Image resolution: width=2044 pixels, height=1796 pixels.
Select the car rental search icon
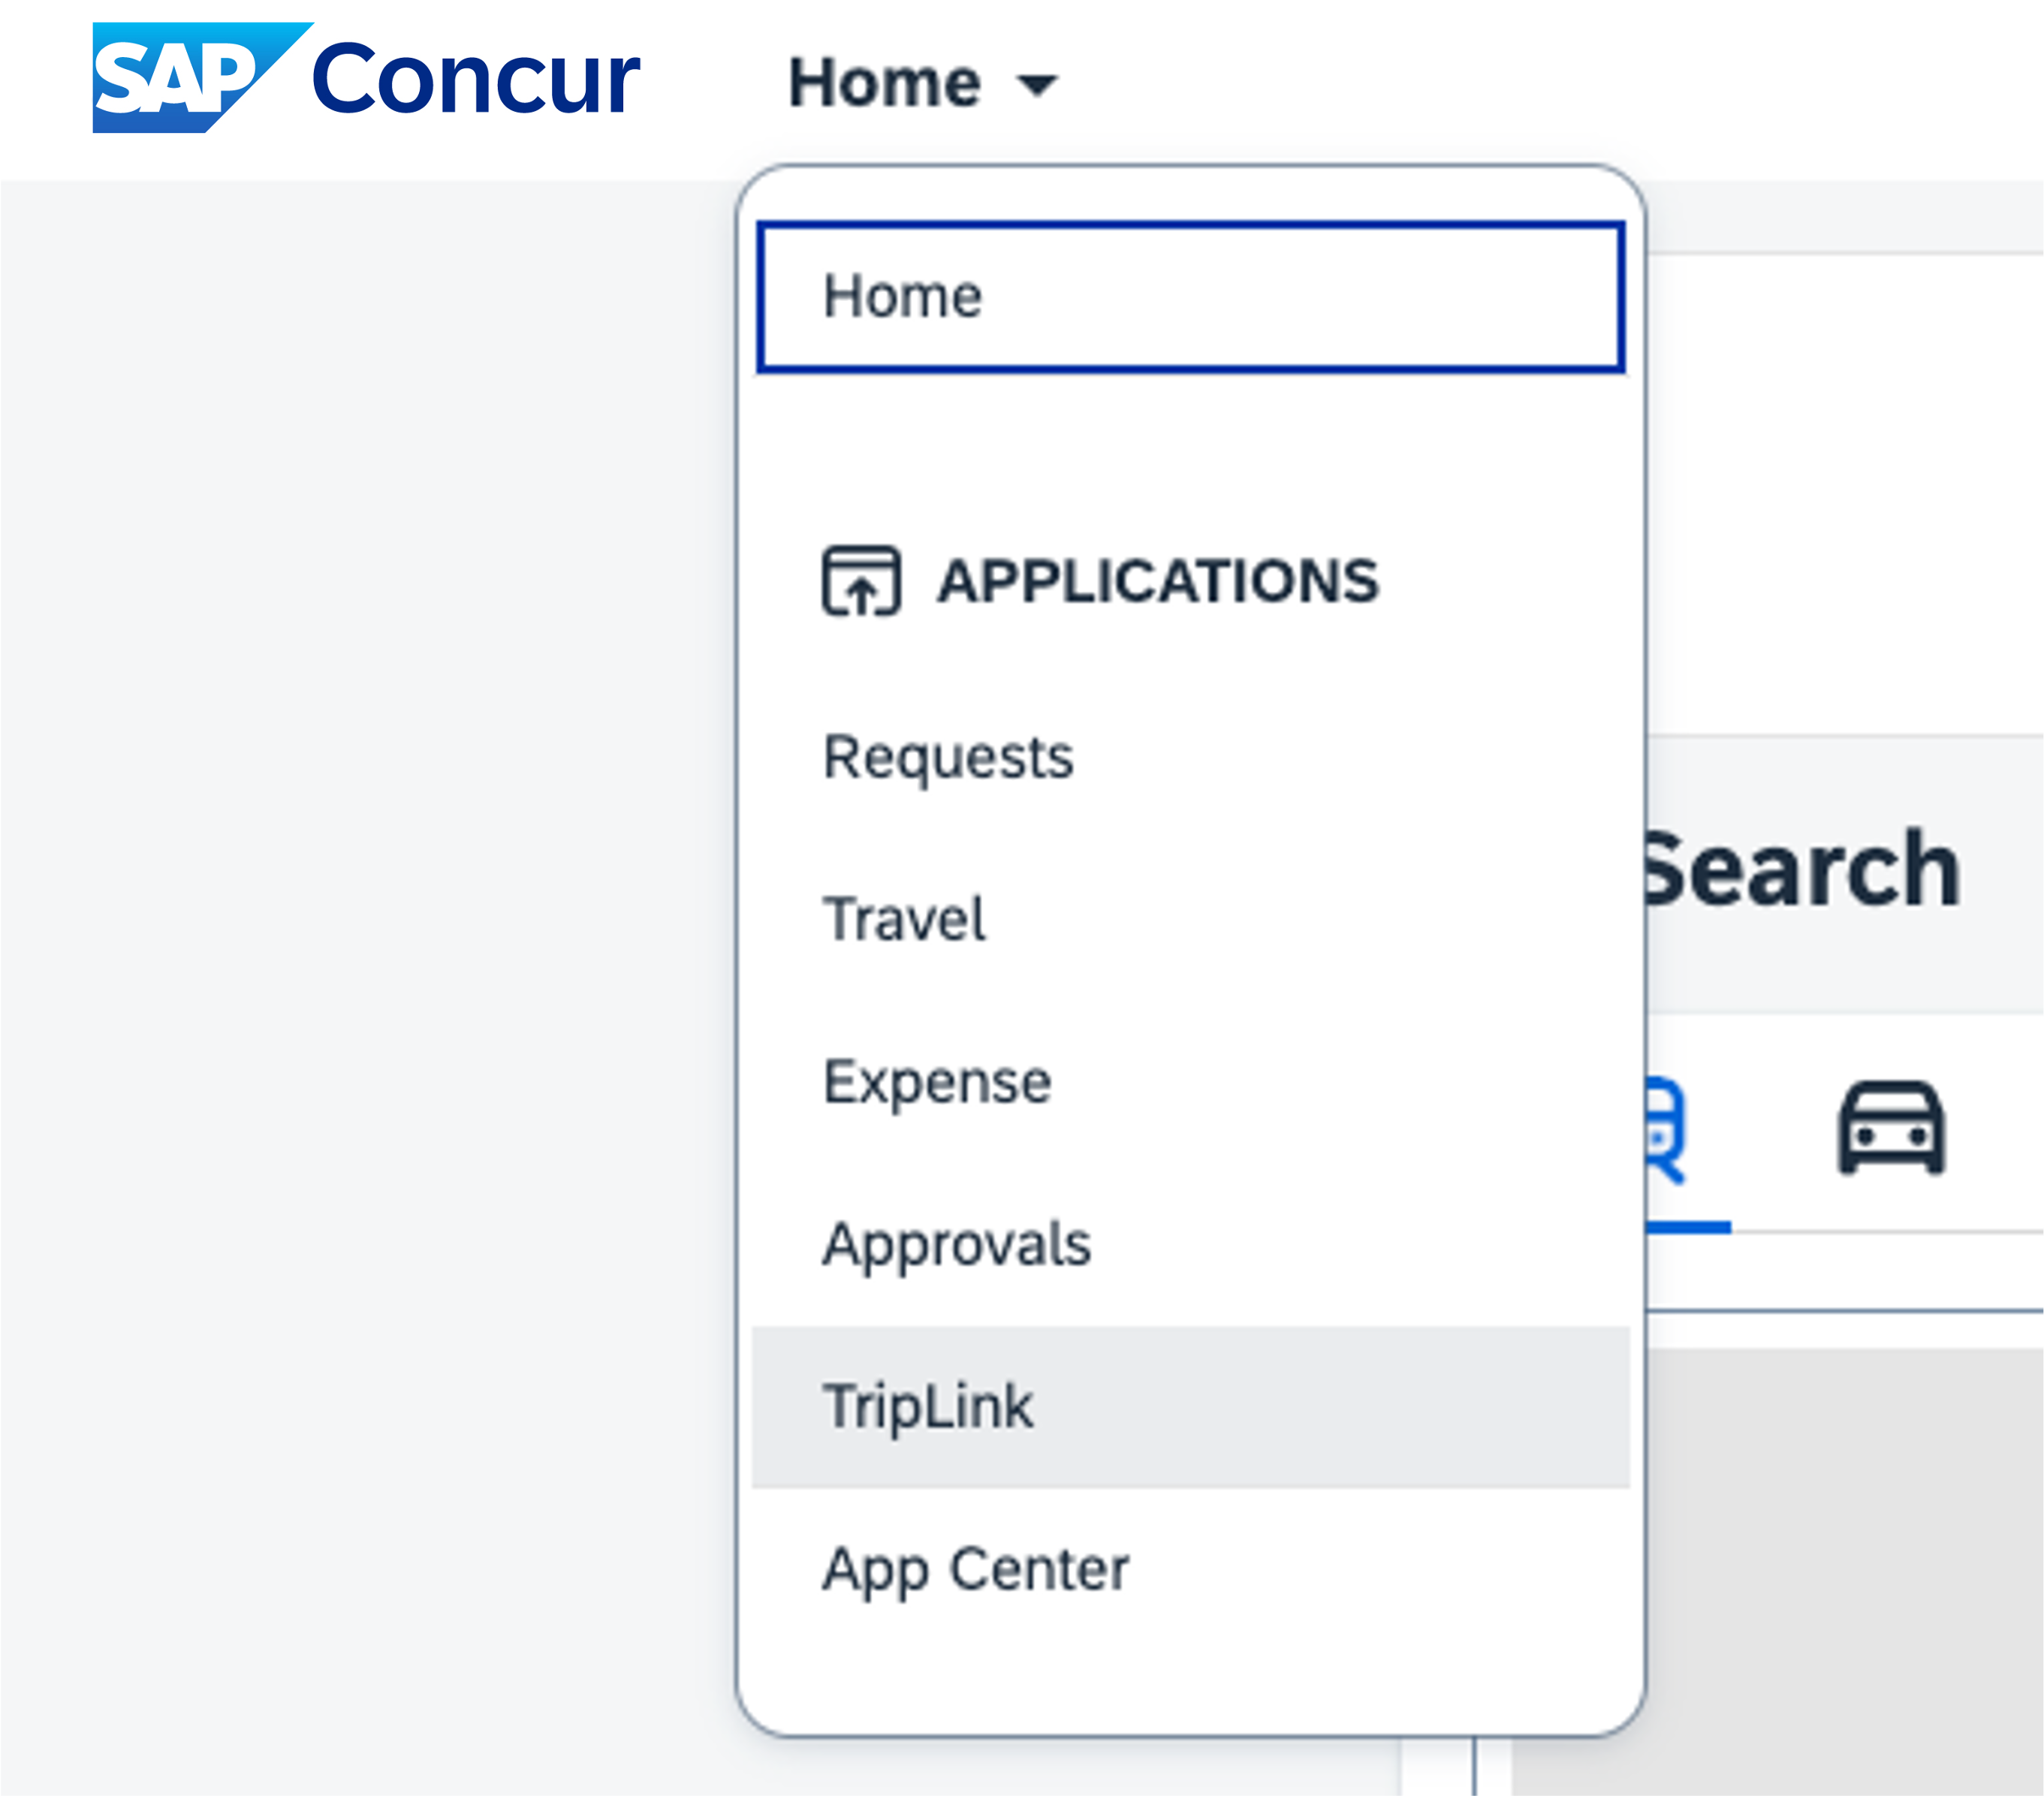1890,1127
